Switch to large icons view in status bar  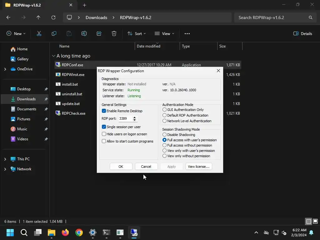tap(315, 221)
